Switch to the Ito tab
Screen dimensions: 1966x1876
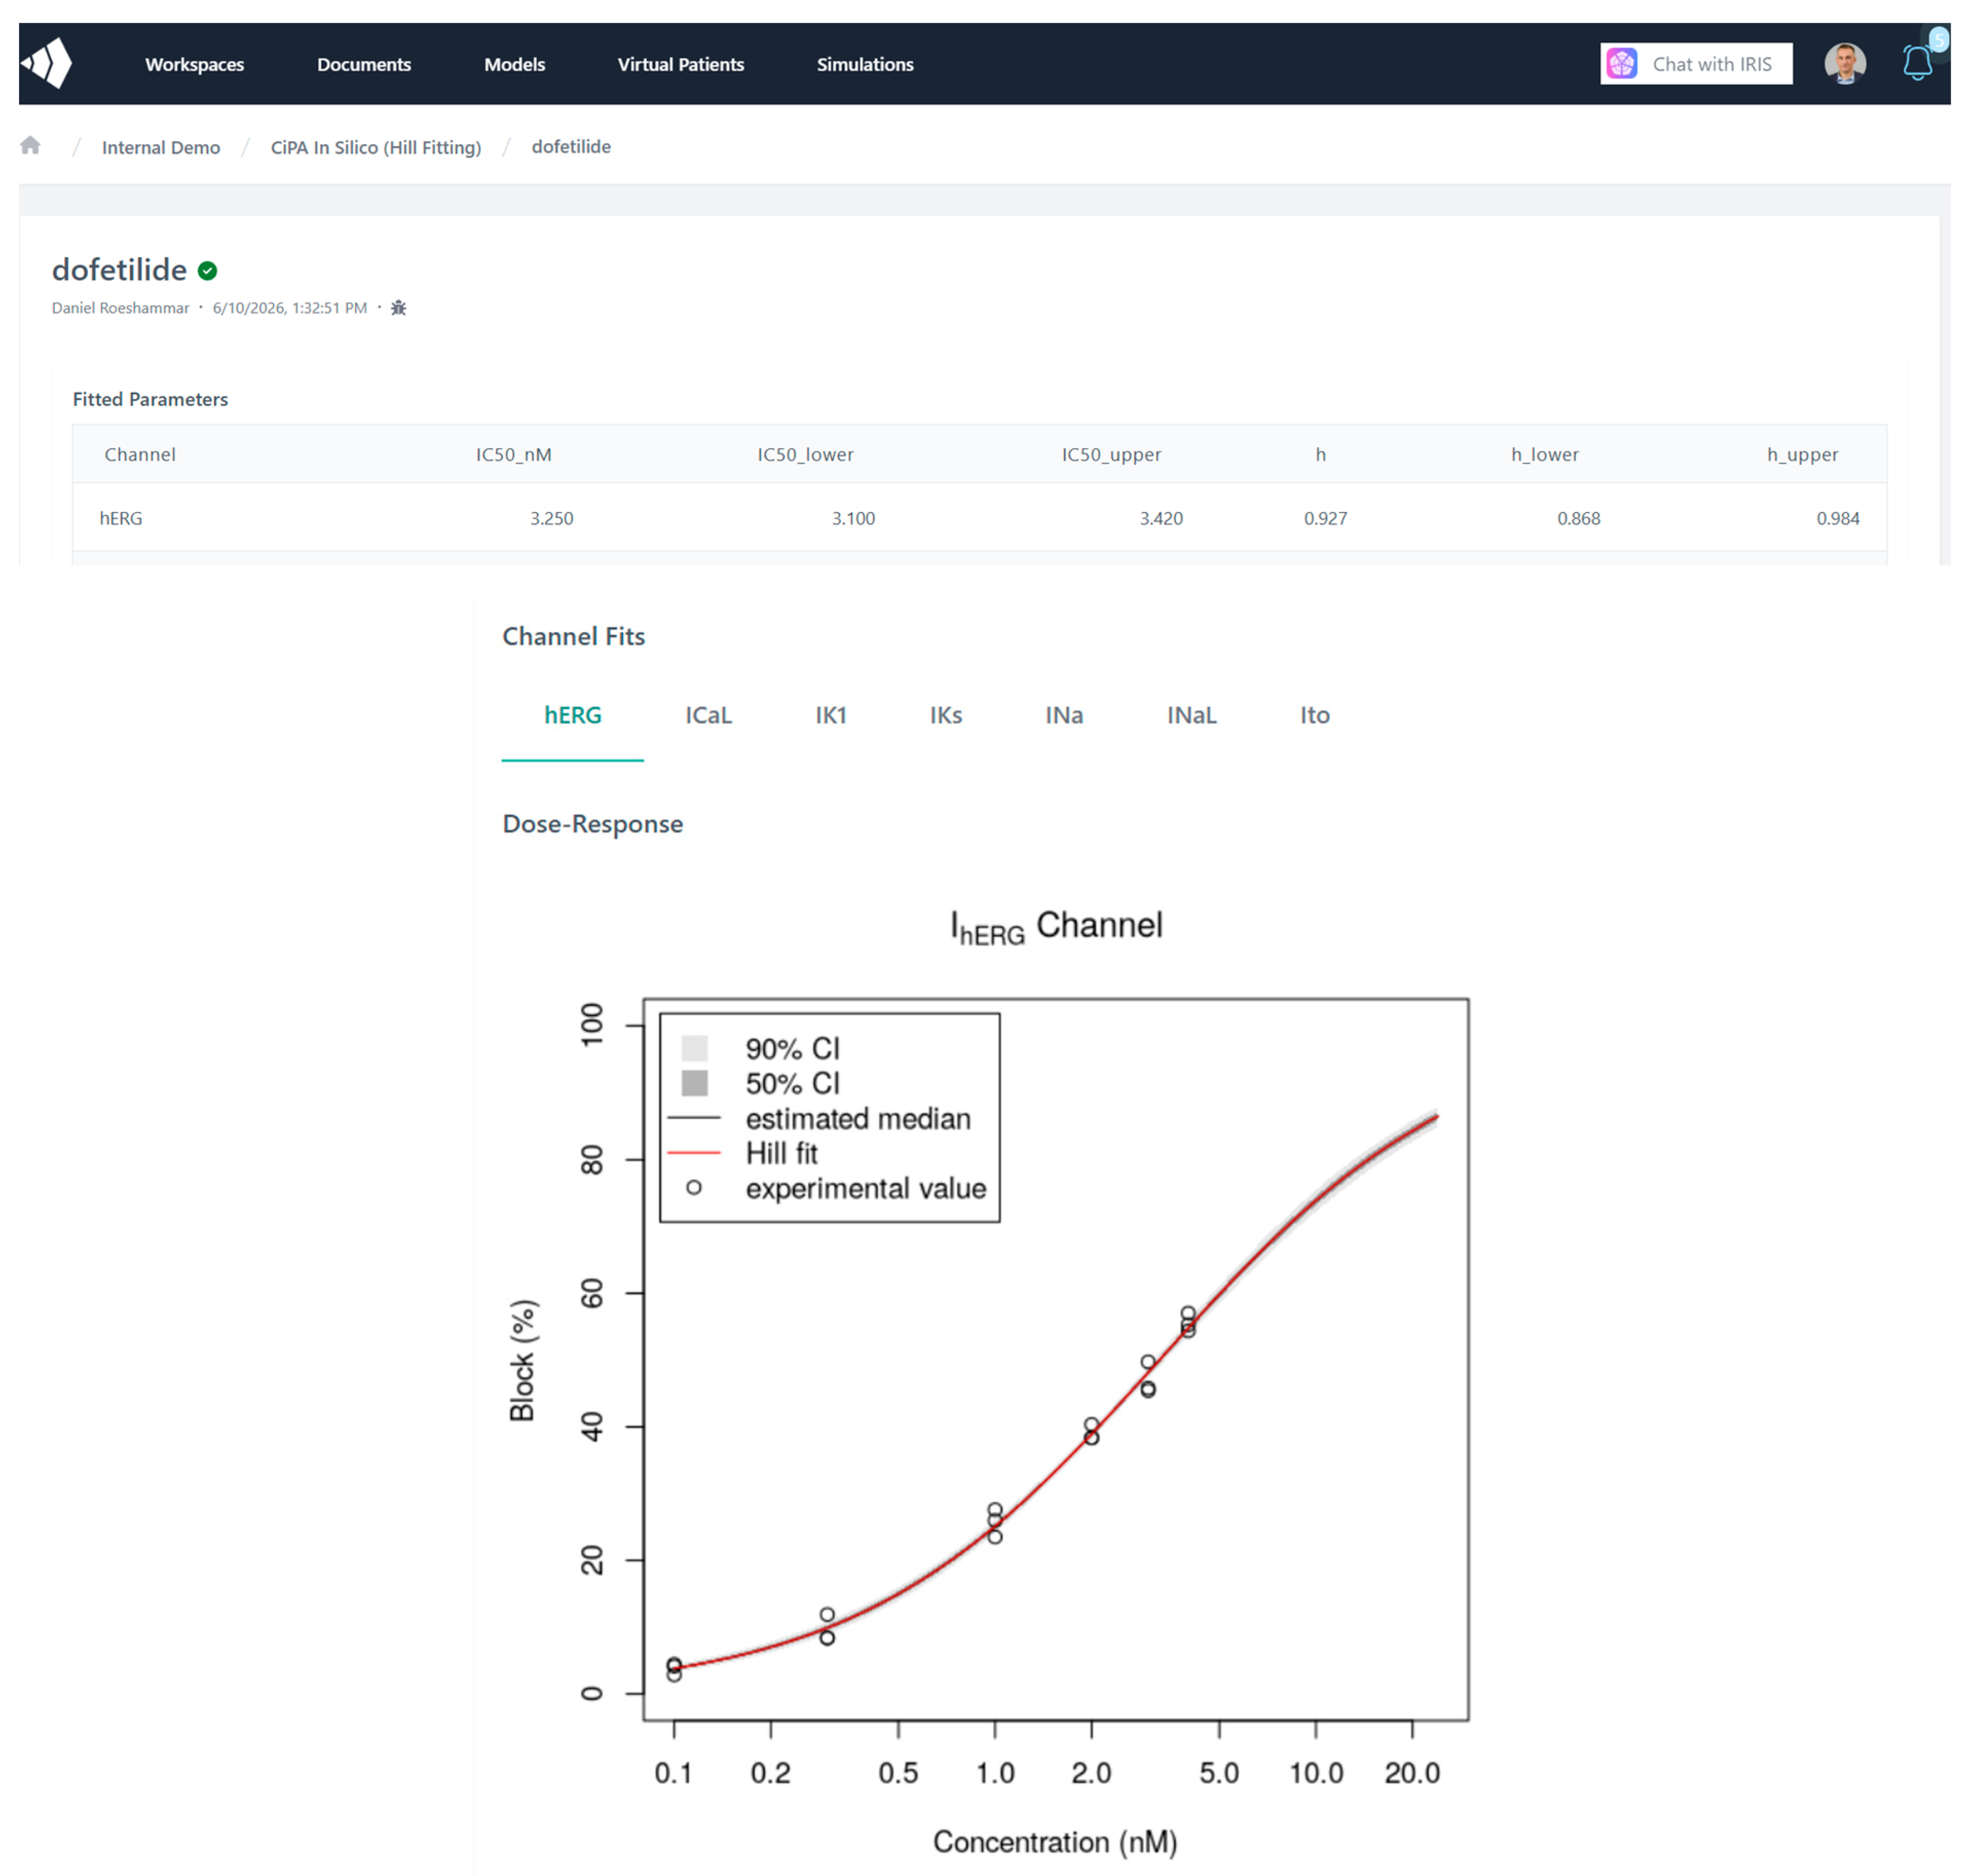pyautogui.click(x=1314, y=715)
